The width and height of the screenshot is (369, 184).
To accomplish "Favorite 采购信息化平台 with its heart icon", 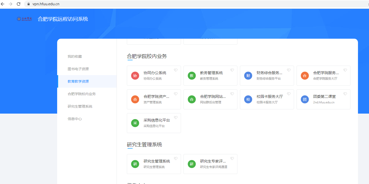I will [176, 118].
